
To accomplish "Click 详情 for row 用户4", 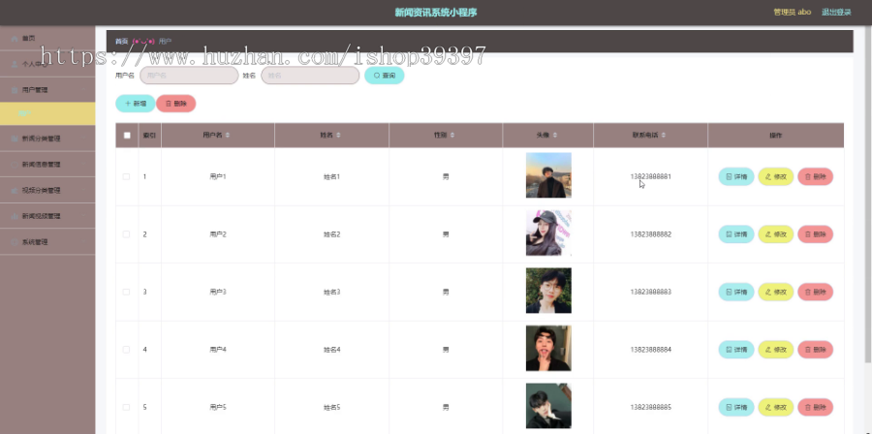I will [x=736, y=350].
